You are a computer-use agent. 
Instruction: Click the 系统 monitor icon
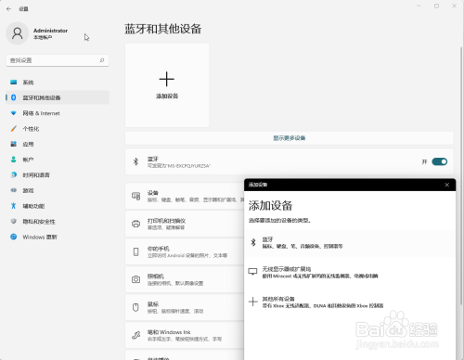tap(13, 82)
